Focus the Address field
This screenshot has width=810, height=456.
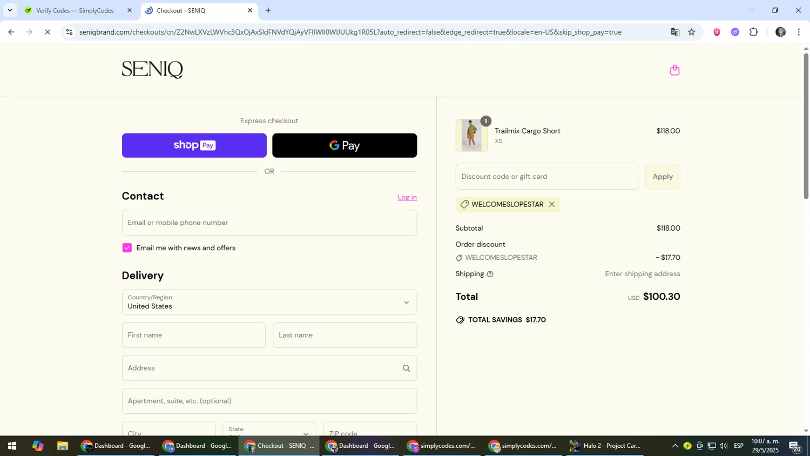[x=269, y=368]
